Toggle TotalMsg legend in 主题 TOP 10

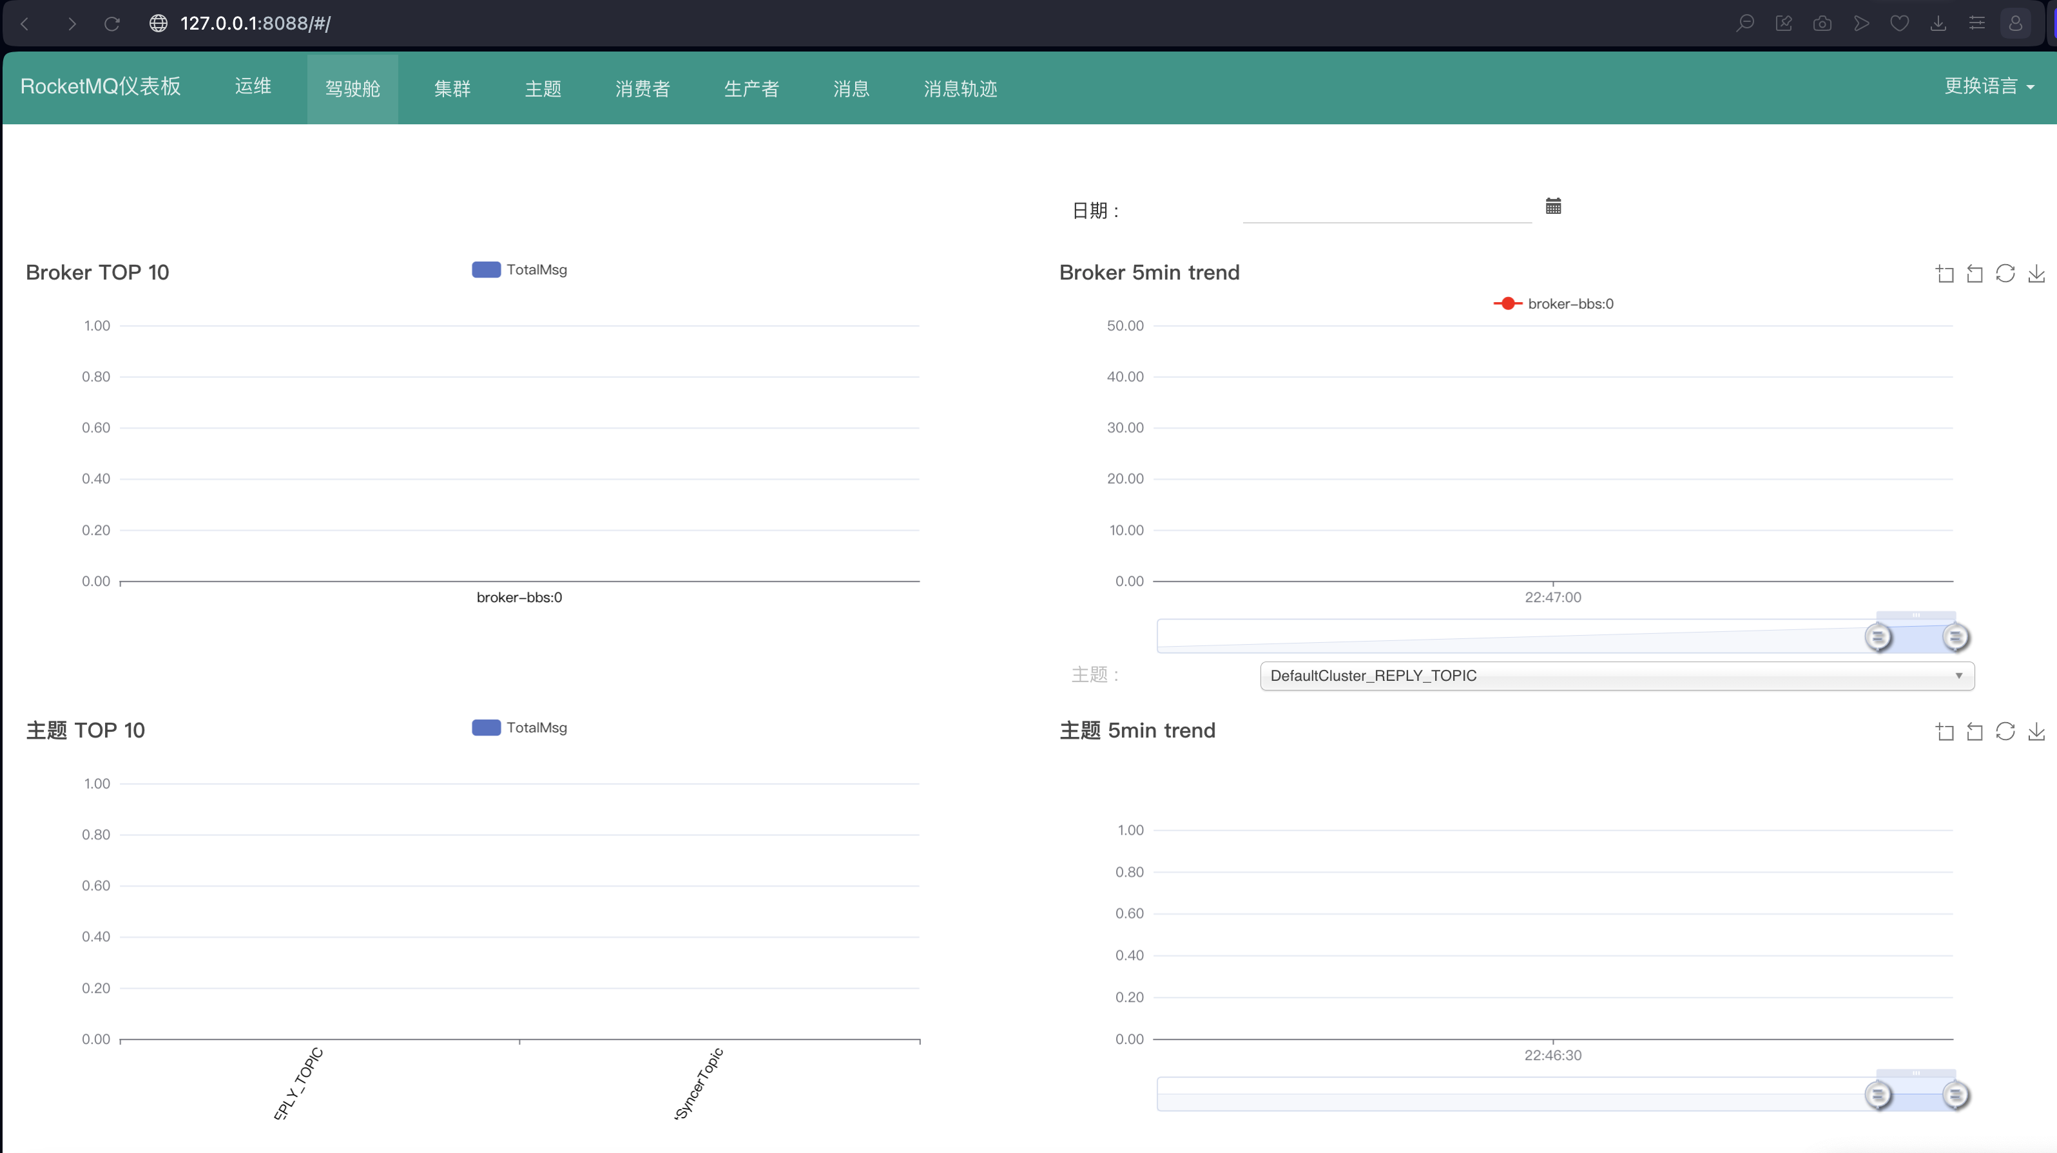[x=519, y=728]
